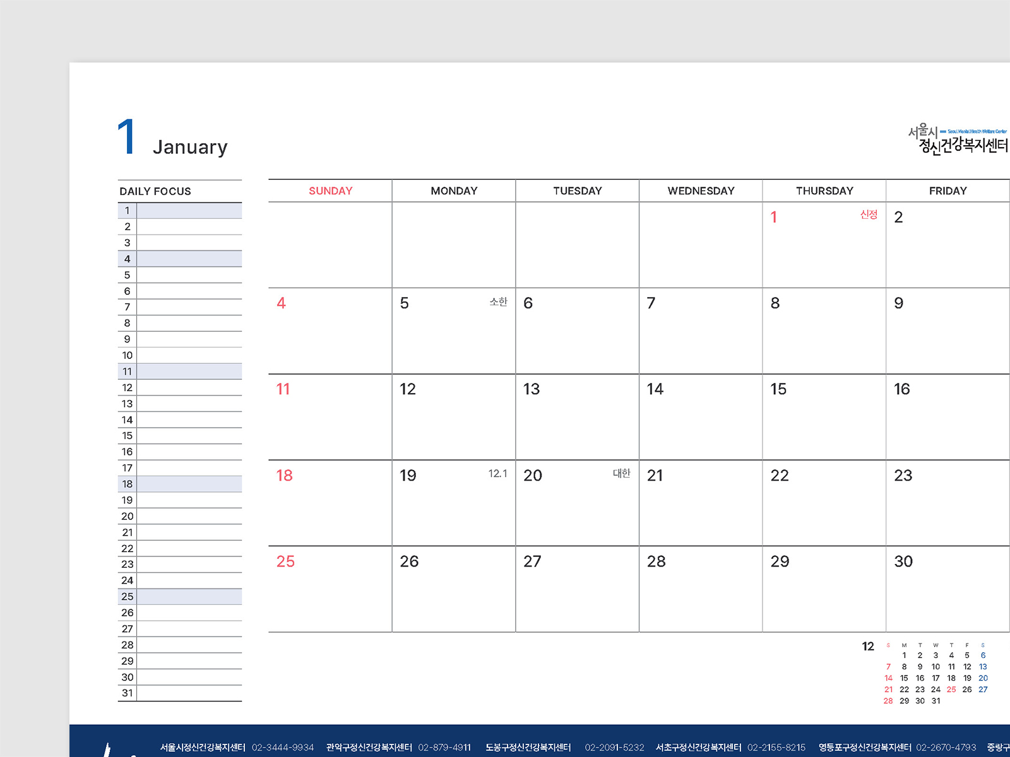Click the phone number 02-2670-4793

coord(946,748)
